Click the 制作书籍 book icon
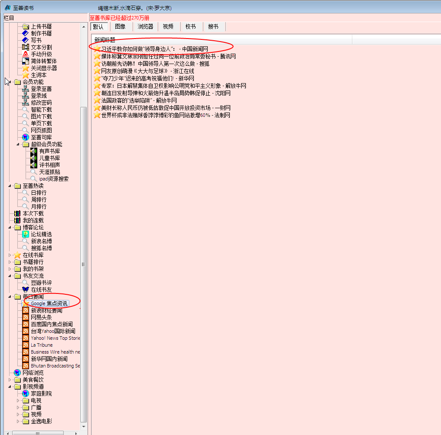Viewport: 441px width, 435px height. coord(26,33)
